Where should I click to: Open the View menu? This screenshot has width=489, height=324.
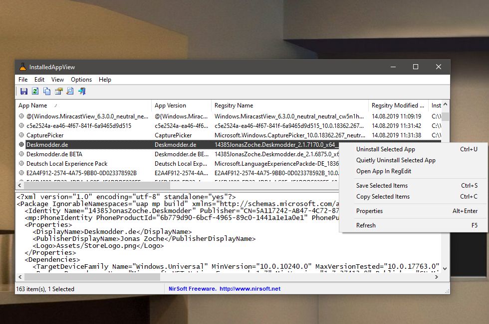[x=57, y=80]
